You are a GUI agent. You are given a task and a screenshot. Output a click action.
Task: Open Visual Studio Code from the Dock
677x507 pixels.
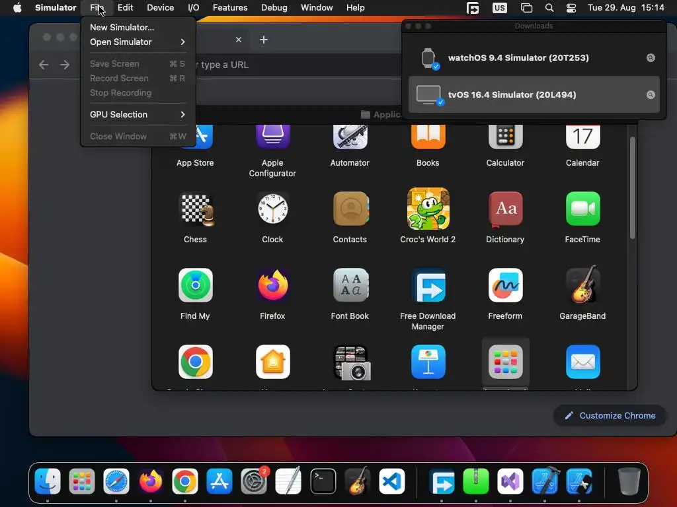[x=392, y=481]
